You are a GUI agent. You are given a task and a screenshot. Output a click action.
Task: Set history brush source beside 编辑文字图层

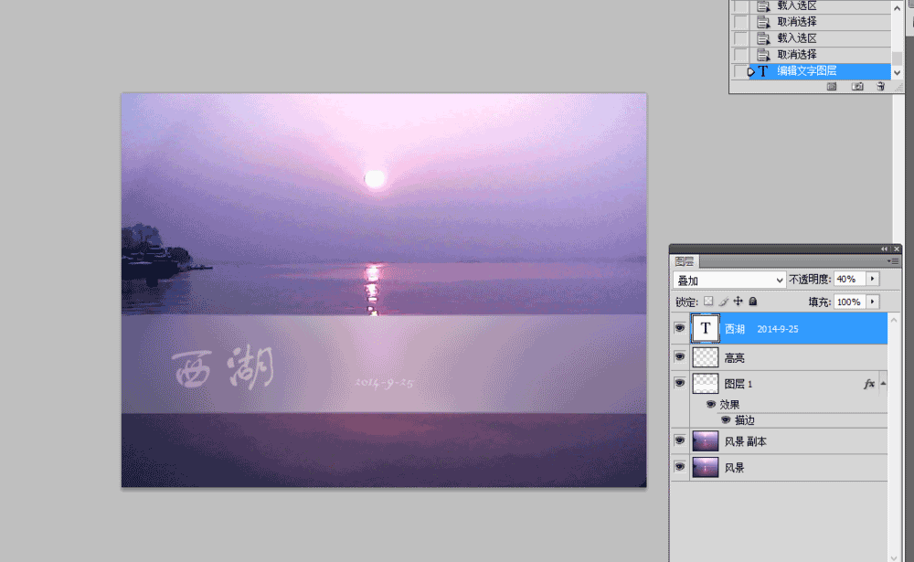740,71
